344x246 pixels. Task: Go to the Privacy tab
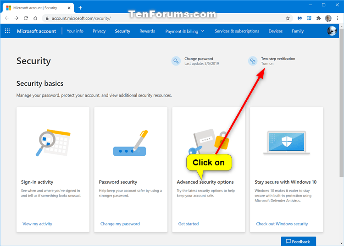(x=99, y=31)
